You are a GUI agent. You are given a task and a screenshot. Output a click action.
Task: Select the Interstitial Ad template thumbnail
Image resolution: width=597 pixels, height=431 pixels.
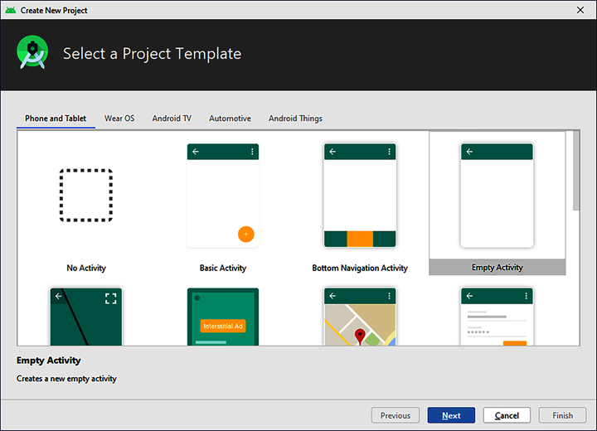(x=223, y=317)
